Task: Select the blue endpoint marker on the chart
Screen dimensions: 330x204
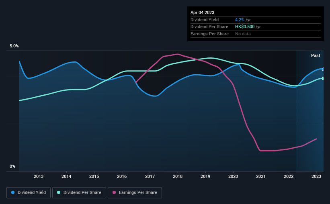Action: [x=323, y=69]
